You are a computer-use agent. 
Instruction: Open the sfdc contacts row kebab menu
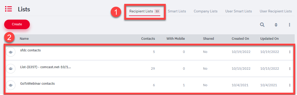pos(290,52)
